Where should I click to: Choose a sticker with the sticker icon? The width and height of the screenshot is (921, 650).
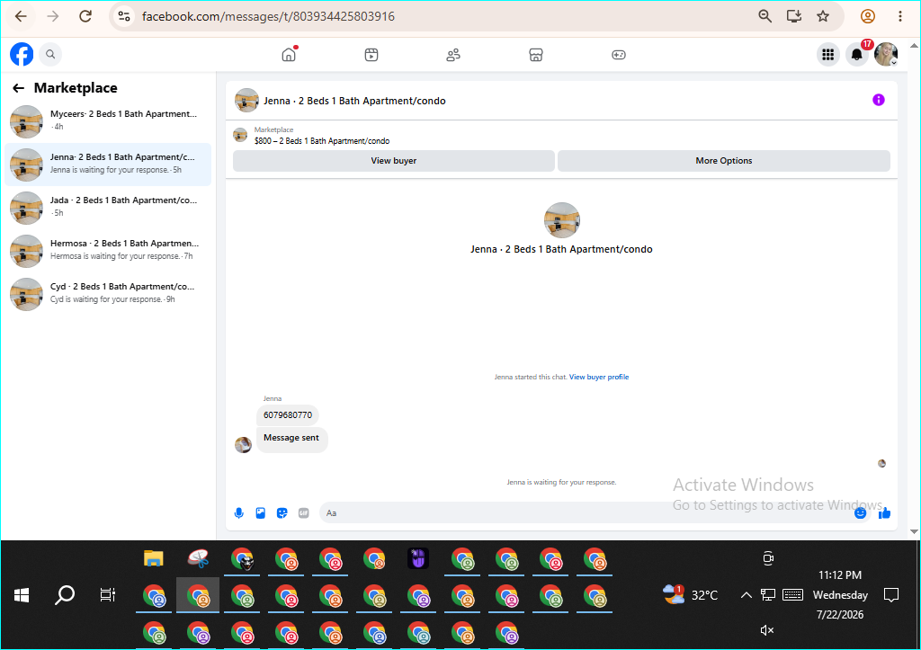click(x=282, y=513)
